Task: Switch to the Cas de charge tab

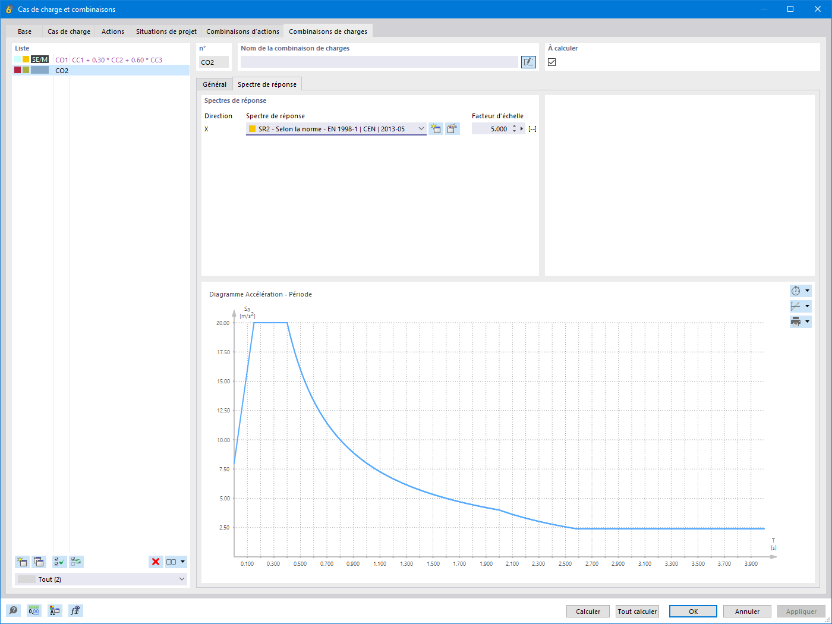Action: tap(69, 31)
